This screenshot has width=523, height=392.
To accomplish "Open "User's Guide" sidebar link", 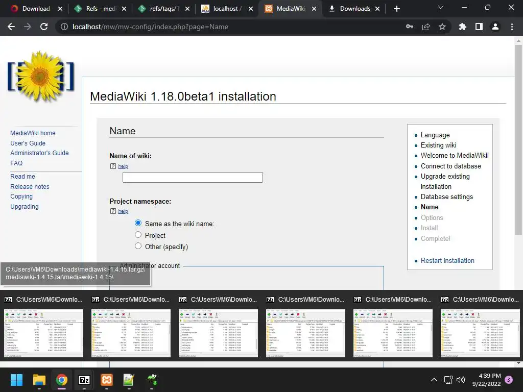I will pos(28,143).
